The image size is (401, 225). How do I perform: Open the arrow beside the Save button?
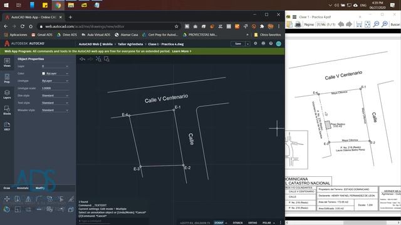pyautogui.click(x=247, y=44)
